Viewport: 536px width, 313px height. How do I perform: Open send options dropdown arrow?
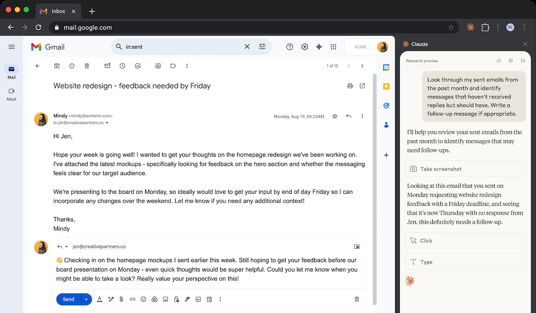86,299
